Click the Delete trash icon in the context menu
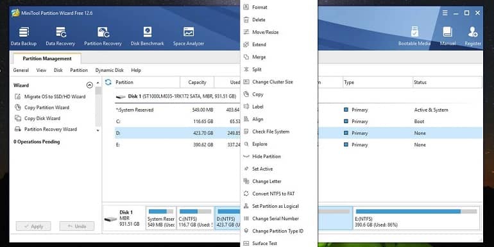This screenshot has height=247, width=494. pos(246,19)
